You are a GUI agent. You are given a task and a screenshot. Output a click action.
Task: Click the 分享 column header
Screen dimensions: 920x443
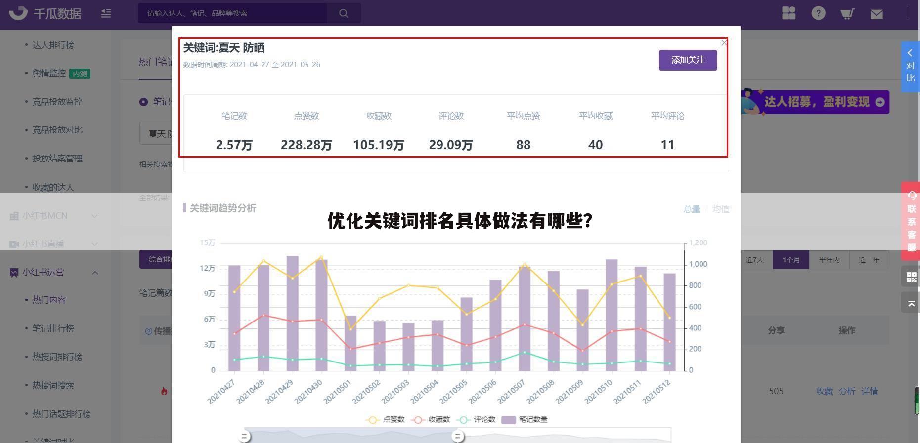point(776,330)
